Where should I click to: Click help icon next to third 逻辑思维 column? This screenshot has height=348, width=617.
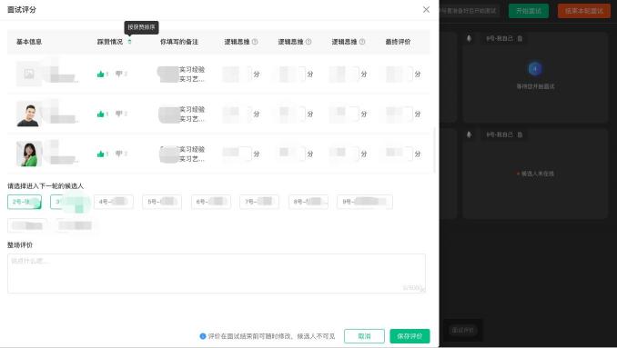tap(362, 42)
